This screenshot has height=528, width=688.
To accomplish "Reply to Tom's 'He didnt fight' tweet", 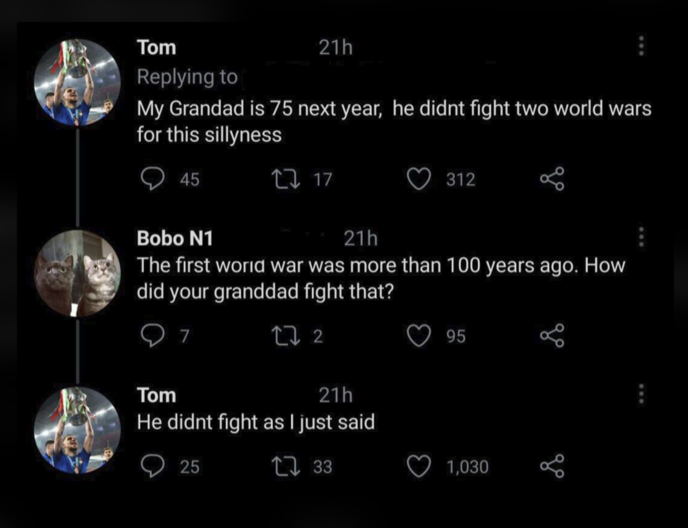I will pos(153,466).
